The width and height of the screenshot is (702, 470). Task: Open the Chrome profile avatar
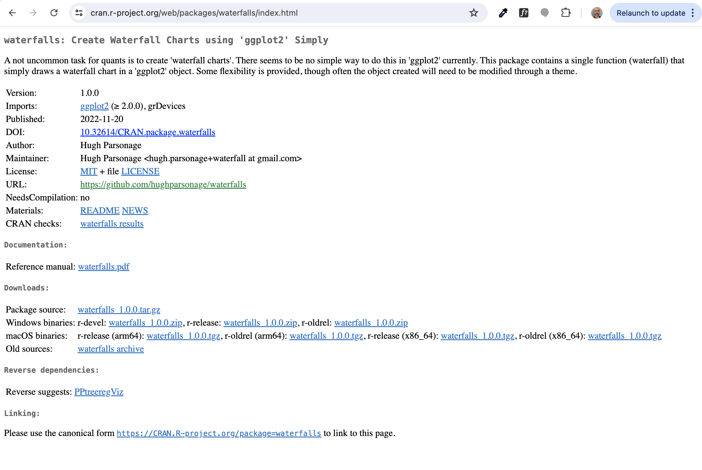tap(597, 13)
